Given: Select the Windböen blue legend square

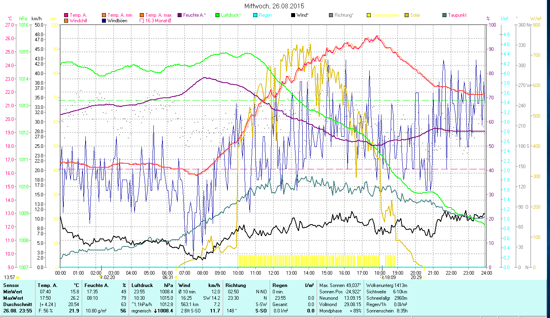Looking at the screenshot, I should tap(104, 21).
